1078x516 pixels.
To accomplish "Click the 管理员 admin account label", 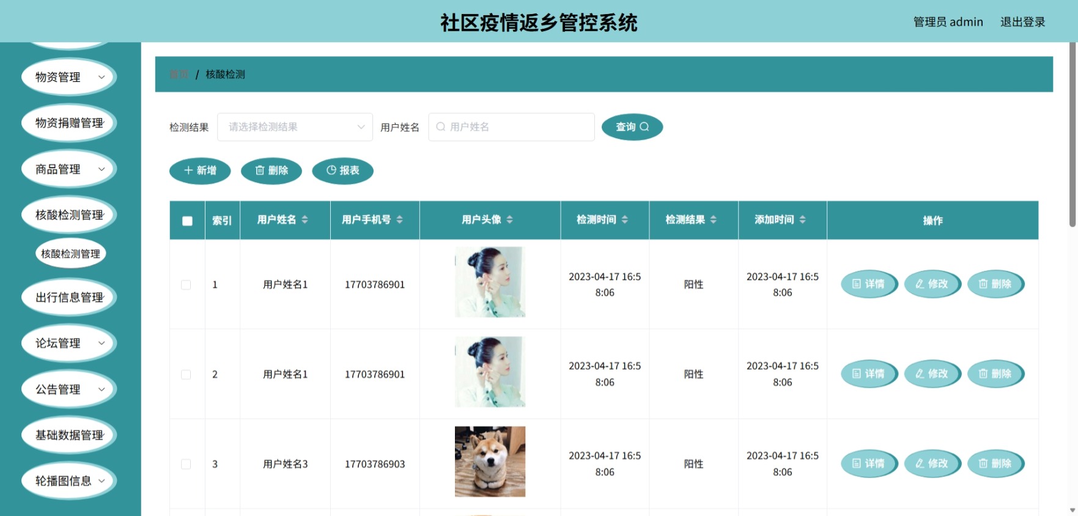I will click(948, 22).
